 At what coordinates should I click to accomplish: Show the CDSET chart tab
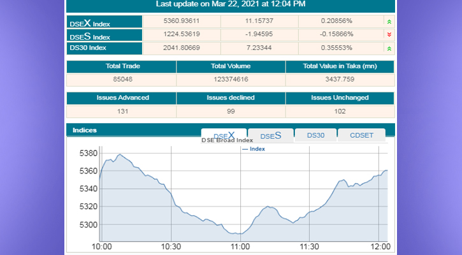click(361, 135)
